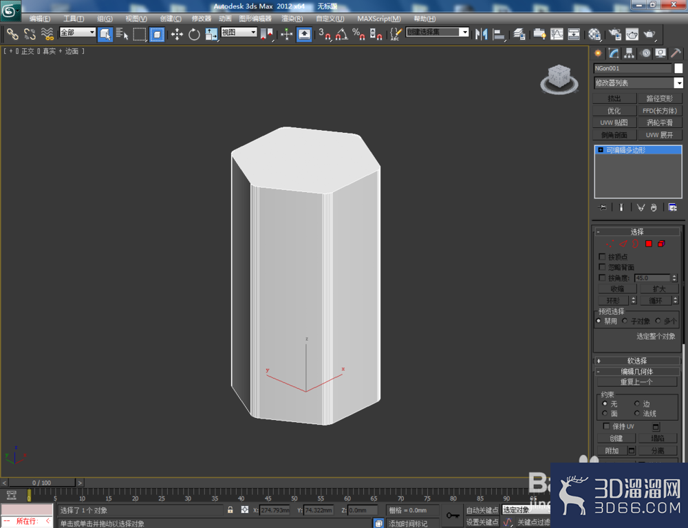Click Bind to Space Warp icon
This screenshot has height=528, width=688.
click(x=47, y=34)
